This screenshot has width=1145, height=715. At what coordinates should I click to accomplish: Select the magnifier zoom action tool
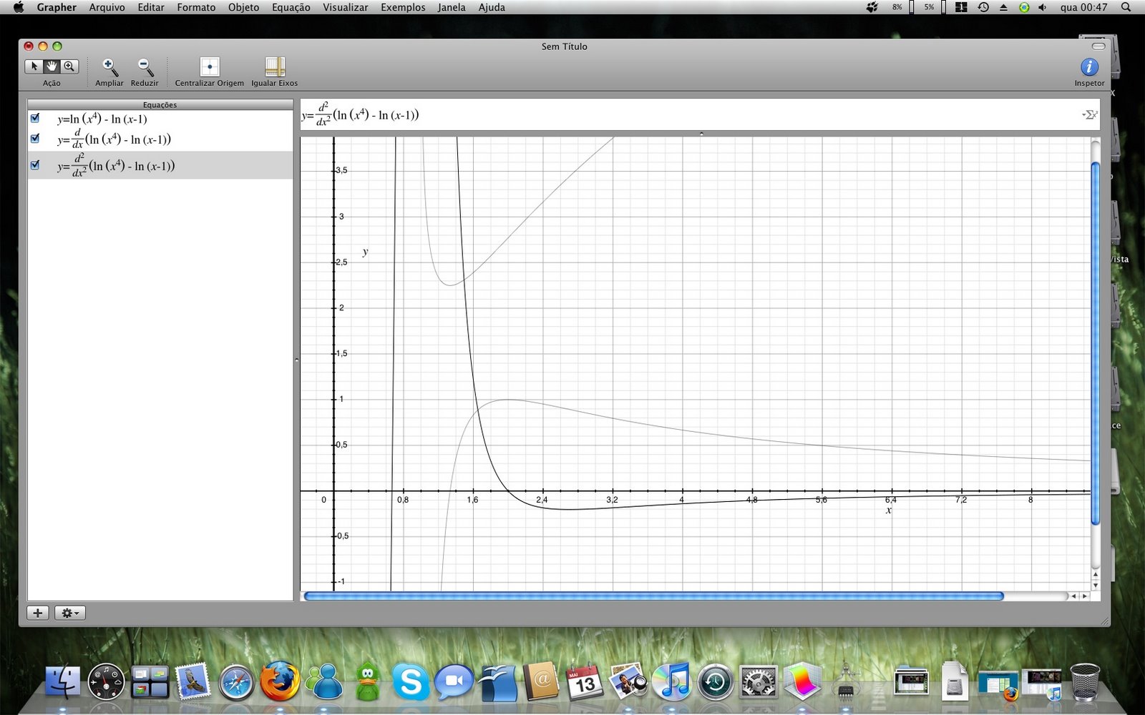tap(69, 66)
